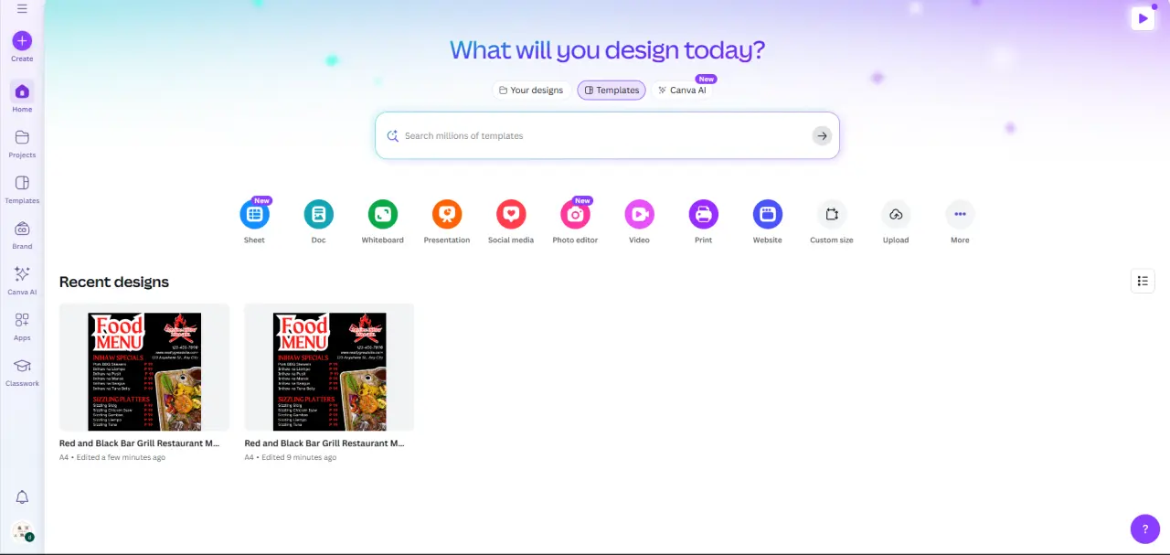Create a new Whiteboard

point(382,221)
